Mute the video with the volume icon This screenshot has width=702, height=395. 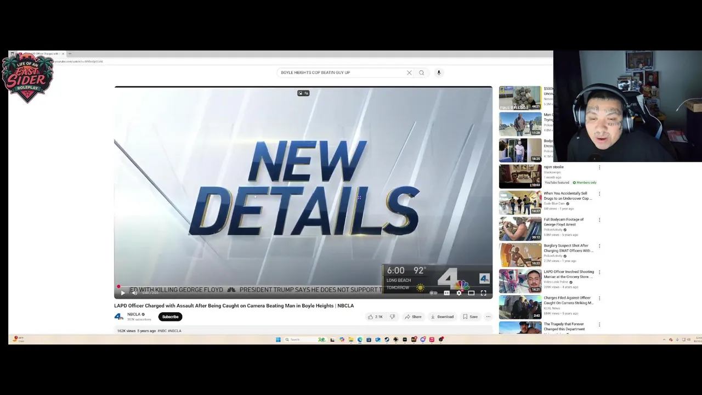coord(134,293)
